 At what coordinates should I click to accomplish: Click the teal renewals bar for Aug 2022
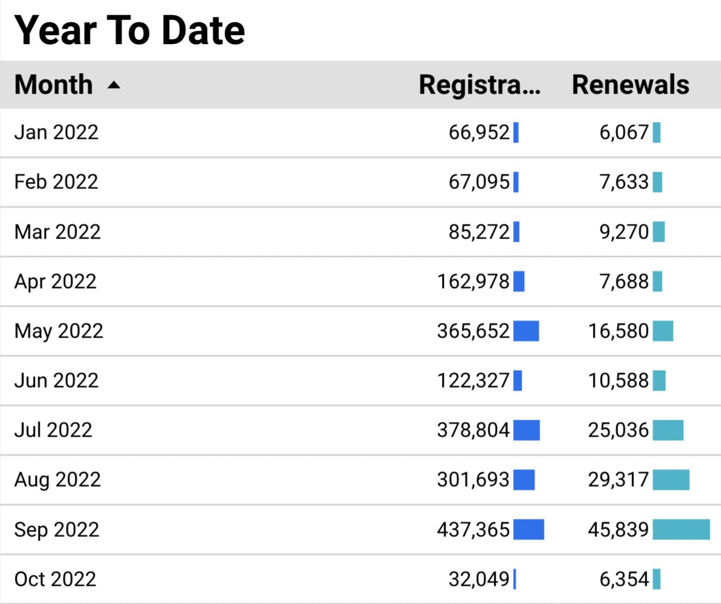coord(671,480)
